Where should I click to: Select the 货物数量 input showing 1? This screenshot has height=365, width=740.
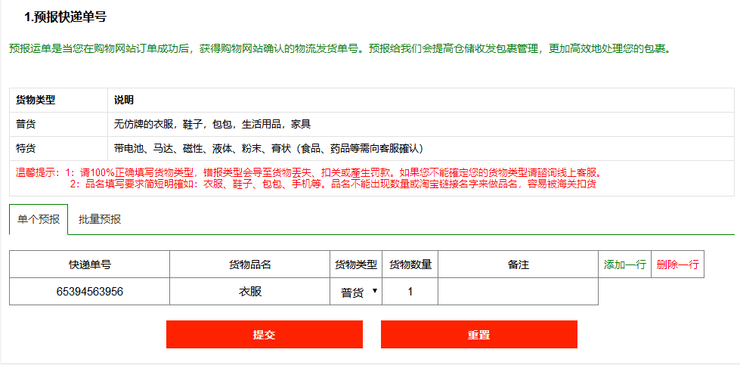[410, 292]
